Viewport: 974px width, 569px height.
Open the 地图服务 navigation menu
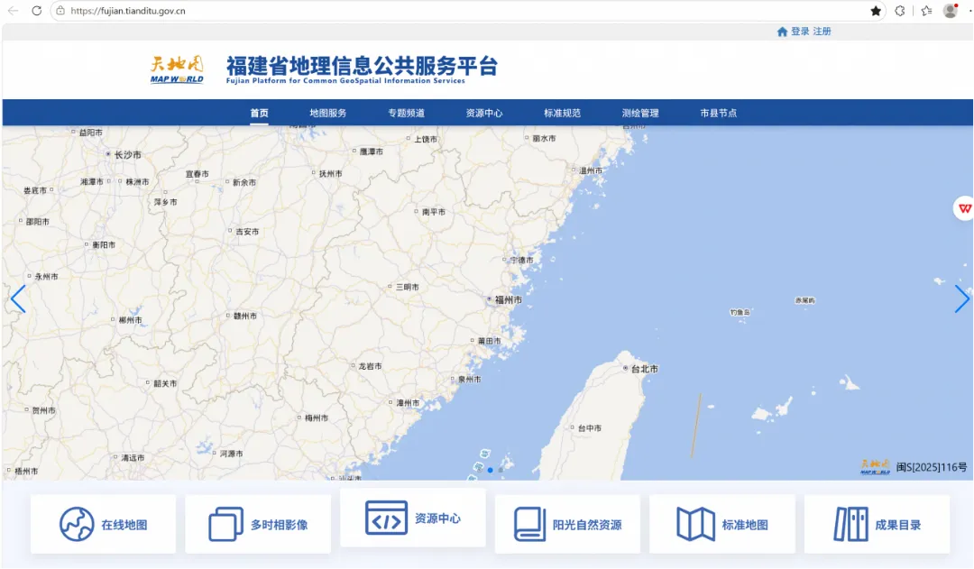coord(328,113)
